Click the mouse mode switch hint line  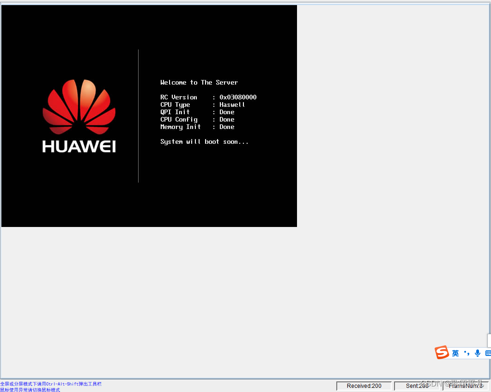pos(30,390)
